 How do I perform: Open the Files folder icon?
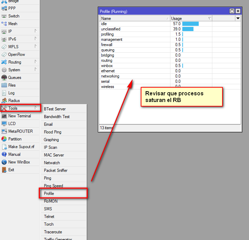point(4,85)
